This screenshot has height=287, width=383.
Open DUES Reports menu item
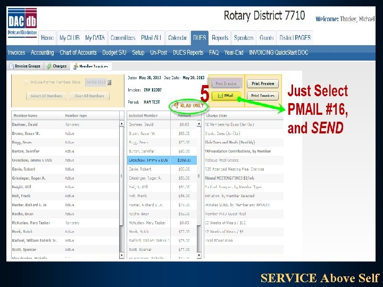188,53
